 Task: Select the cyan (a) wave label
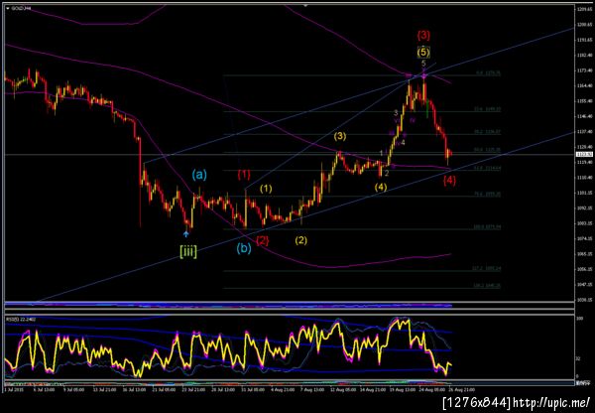pyautogui.click(x=199, y=175)
